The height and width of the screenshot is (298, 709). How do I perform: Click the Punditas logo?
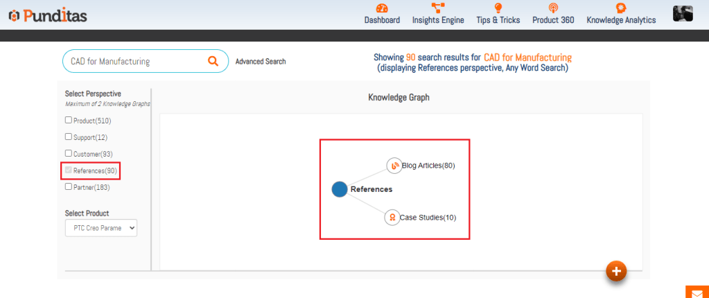[x=48, y=15]
